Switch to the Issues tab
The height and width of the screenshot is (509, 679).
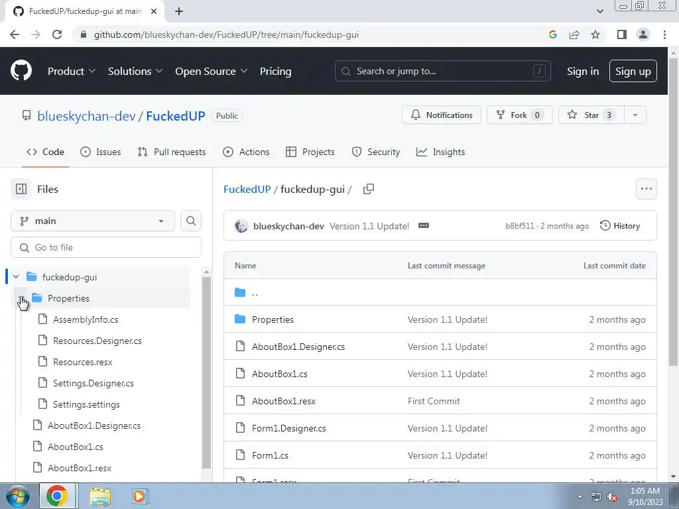101,152
